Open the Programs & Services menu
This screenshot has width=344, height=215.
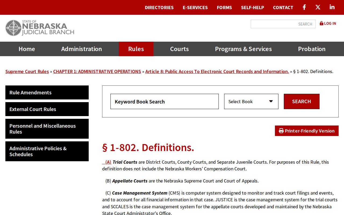(x=243, y=49)
